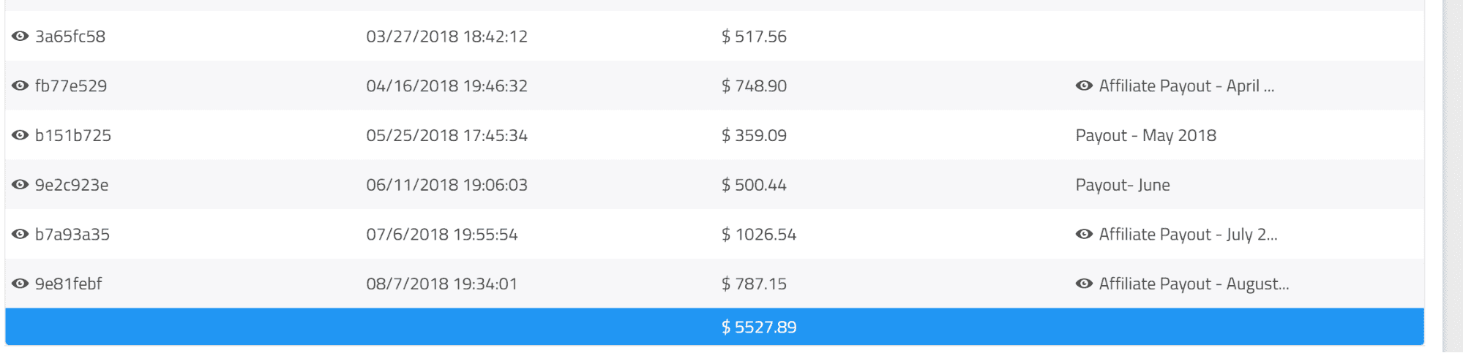Select amount $ 748.90
Screen dimensions: 1463x353
[x=755, y=86]
